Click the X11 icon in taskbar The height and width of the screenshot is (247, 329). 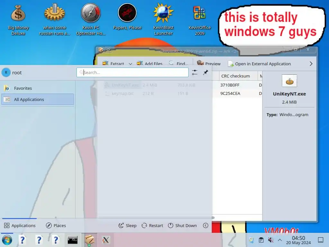[x=105, y=240]
